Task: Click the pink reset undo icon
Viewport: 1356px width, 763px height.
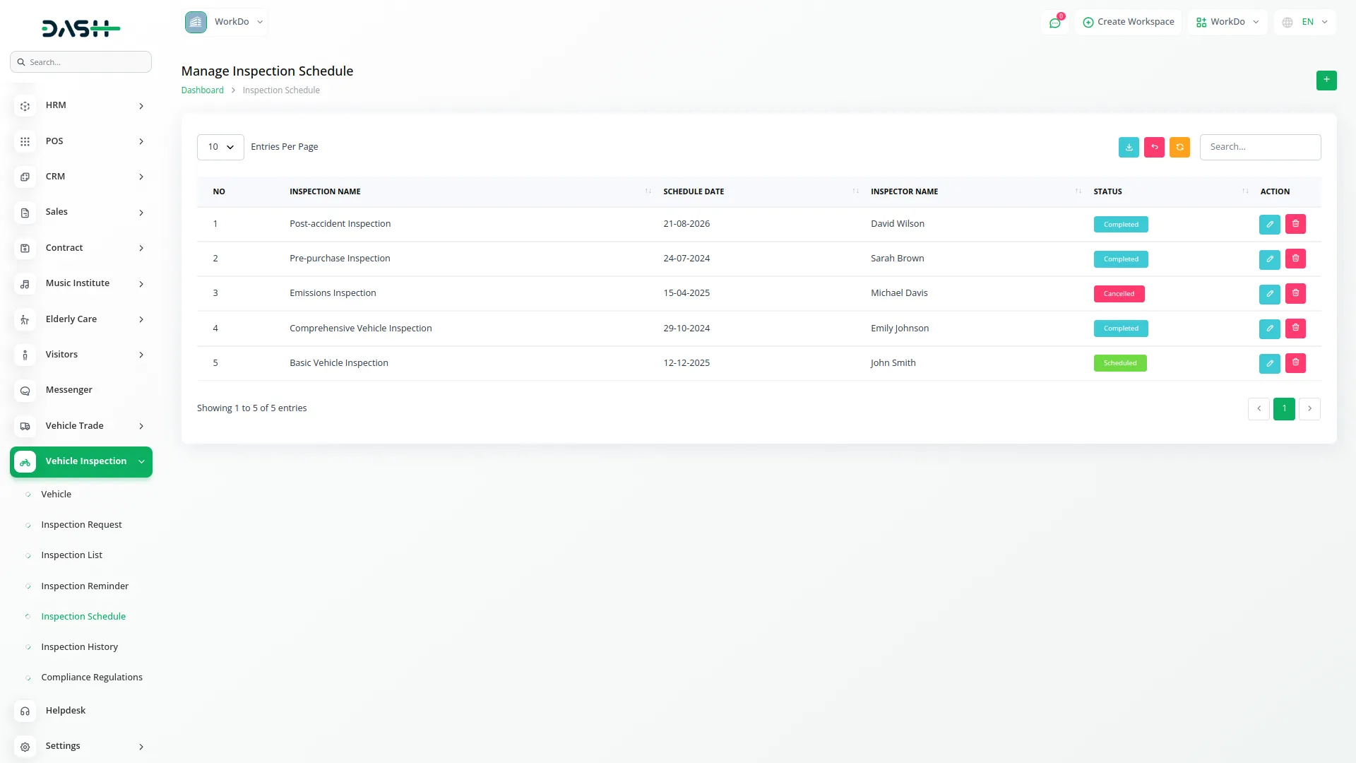Action: (1154, 147)
